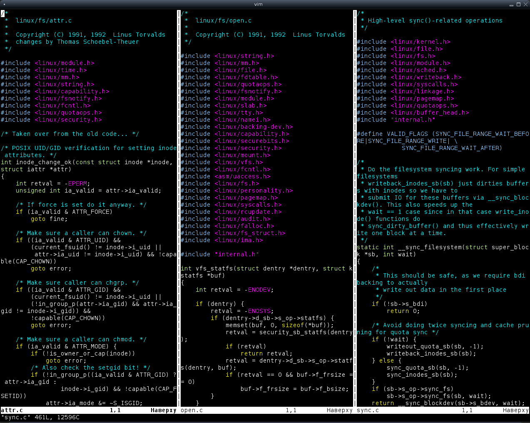This screenshot has height=423, width=530.
Task: Click the <linux/fsnotify.h> include in attr.c
Action: [68, 98]
